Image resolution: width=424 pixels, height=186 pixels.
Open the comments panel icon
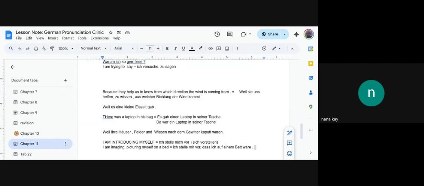[x=229, y=34]
